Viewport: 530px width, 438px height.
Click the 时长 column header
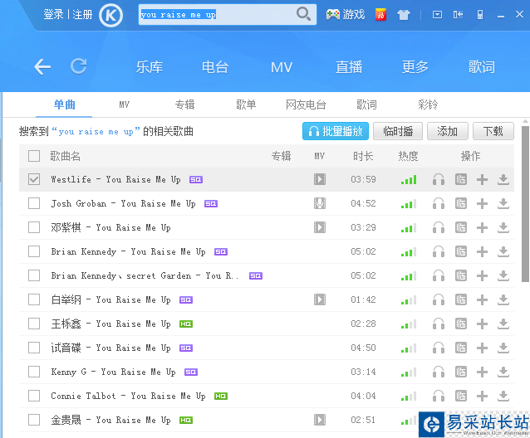[x=363, y=156]
